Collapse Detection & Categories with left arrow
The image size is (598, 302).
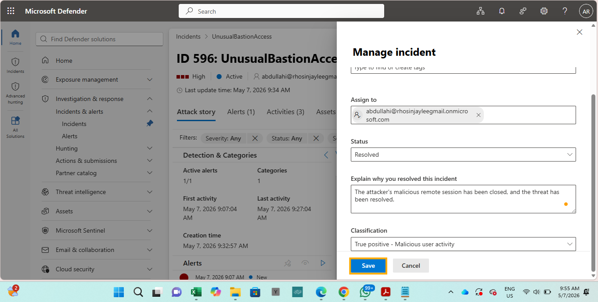tap(326, 155)
